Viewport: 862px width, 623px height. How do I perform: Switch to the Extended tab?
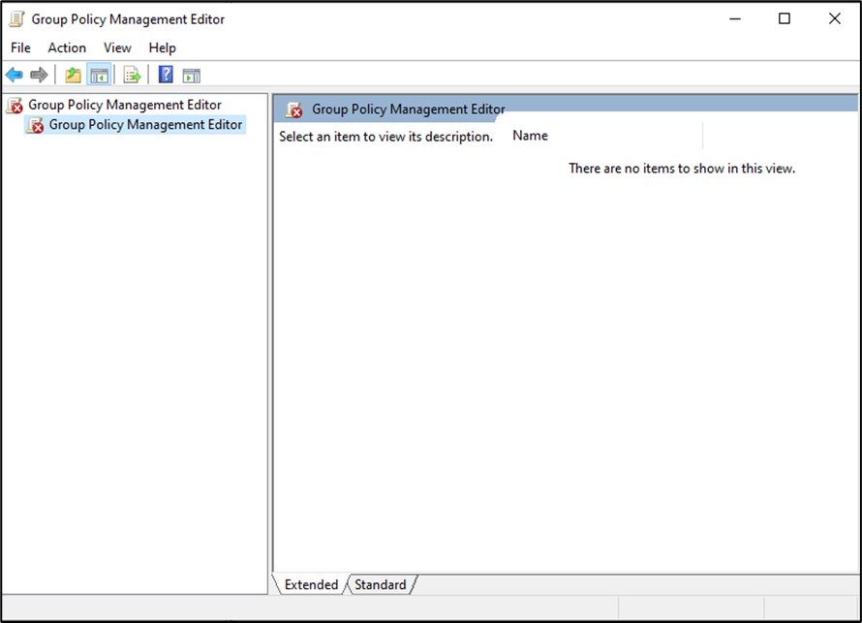[311, 584]
